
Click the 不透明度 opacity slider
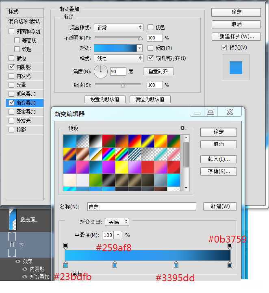(x=118, y=38)
